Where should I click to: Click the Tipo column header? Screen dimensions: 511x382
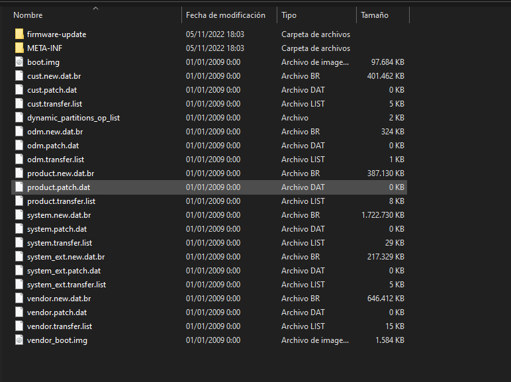(289, 15)
